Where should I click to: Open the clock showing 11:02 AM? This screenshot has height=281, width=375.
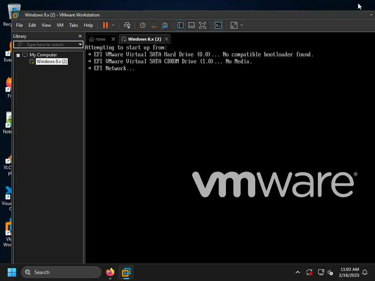349,272
